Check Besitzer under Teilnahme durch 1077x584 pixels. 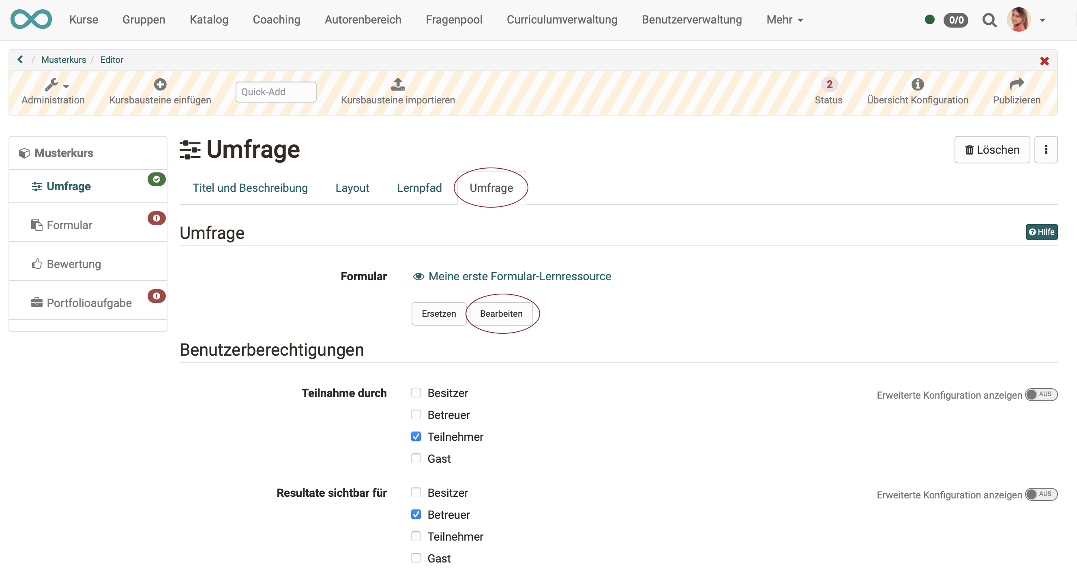[416, 393]
